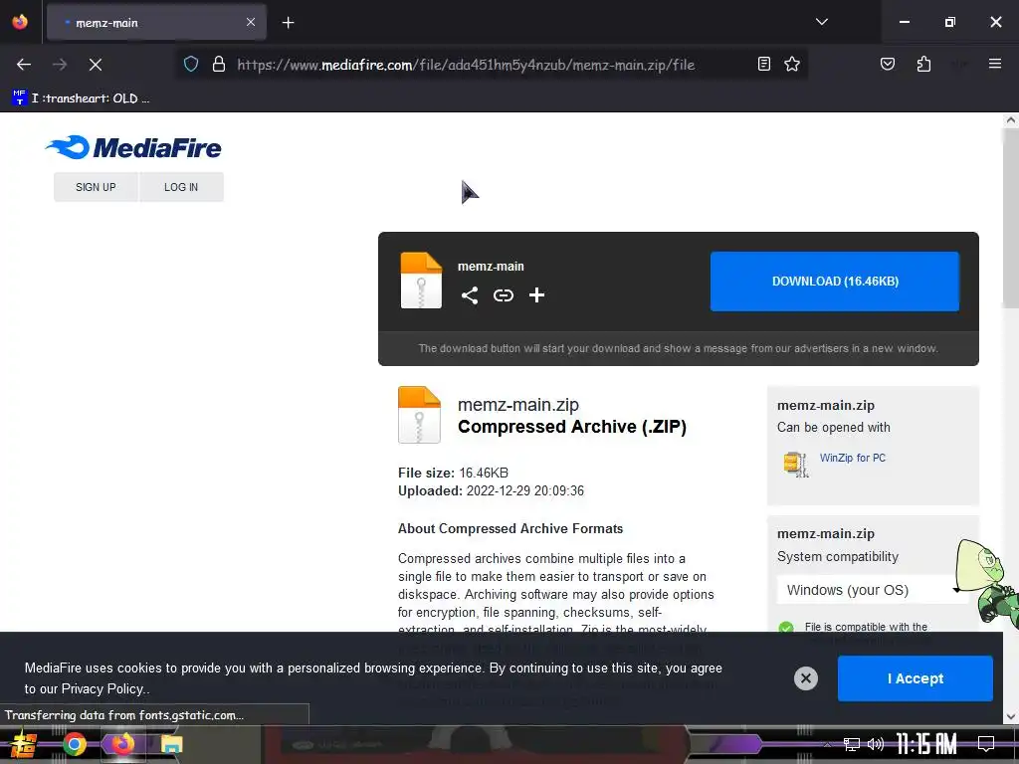1019x764 pixels.
Task: Open File Explorer from the taskbar
Action: point(171,744)
